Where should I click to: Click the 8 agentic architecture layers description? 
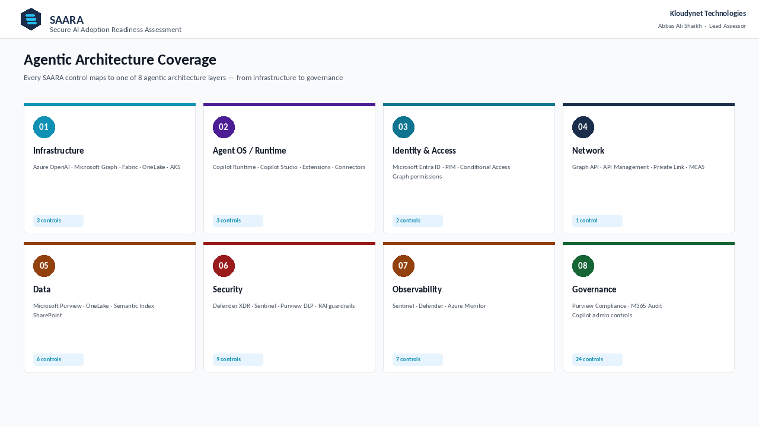(183, 78)
